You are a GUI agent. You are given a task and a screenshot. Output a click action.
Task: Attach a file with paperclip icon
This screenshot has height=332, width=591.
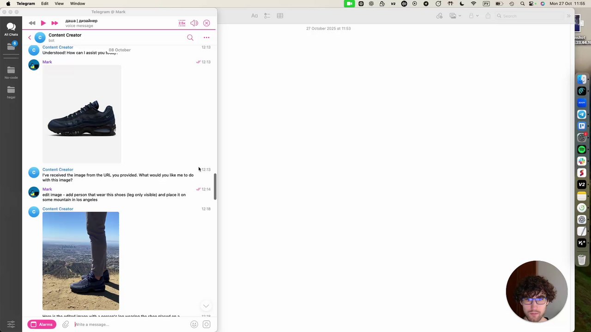click(x=66, y=325)
